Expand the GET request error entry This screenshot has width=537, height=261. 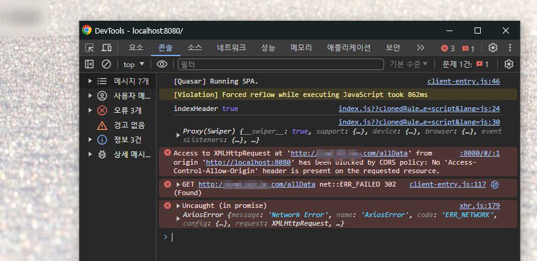178,185
